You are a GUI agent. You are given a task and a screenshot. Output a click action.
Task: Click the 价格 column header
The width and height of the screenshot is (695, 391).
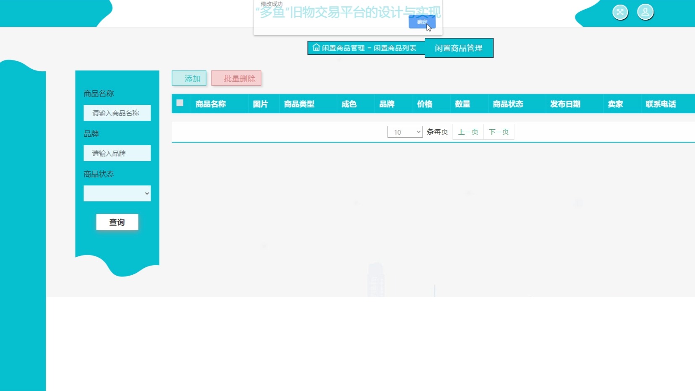[424, 104]
